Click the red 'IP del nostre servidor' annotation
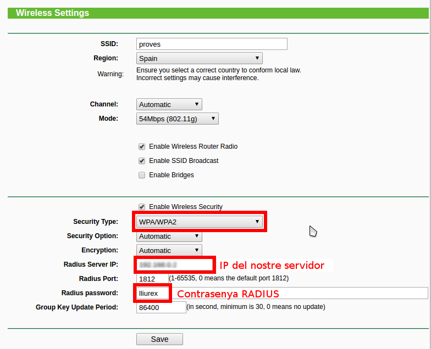Viewport: 431px width, 349px height. tap(272, 266)
